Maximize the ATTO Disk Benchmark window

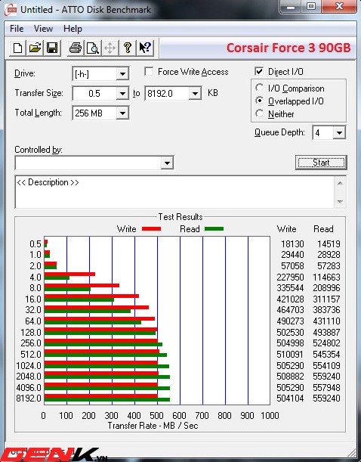(311, 7)
